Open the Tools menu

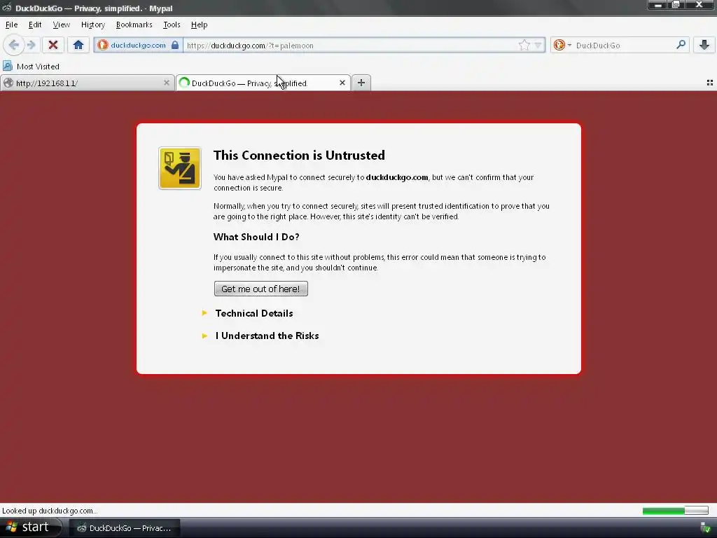(x=172, y=25)
